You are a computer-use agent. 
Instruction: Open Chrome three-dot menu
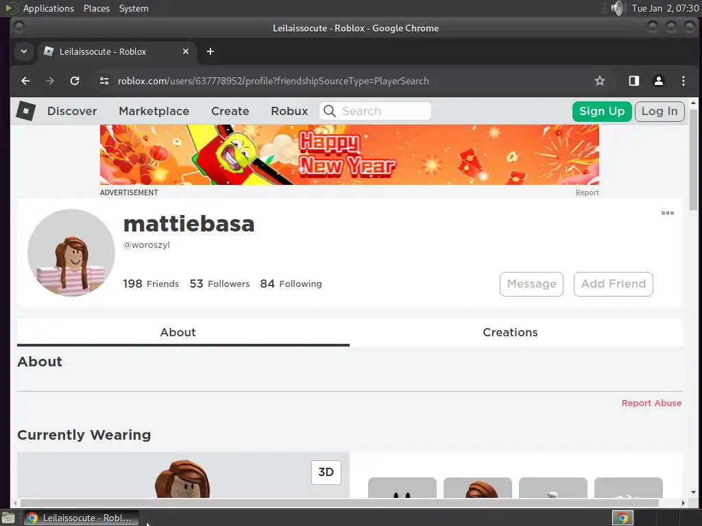[x=683, y=81]
